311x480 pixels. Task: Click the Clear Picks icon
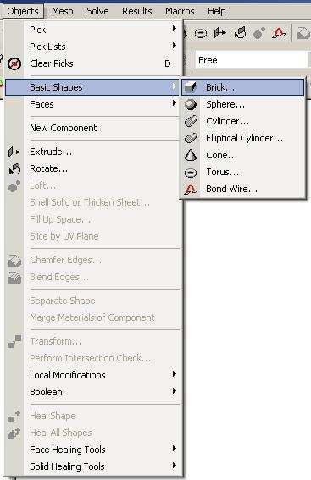[x=14, y=63]
